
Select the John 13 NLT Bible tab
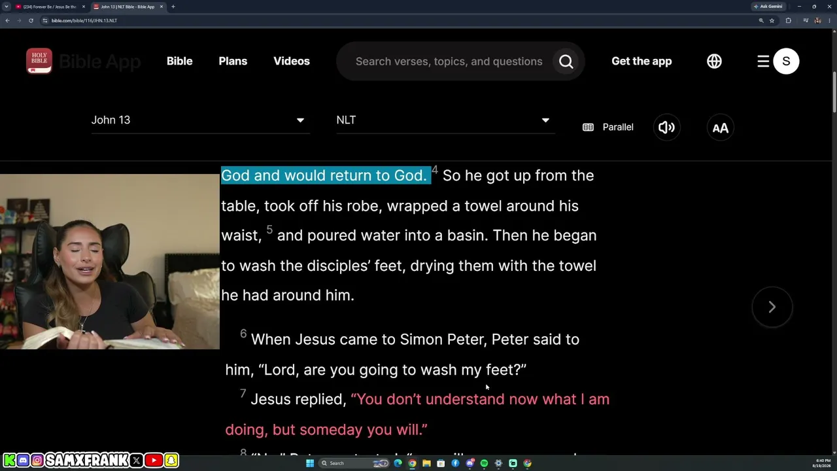click(127, 7)
